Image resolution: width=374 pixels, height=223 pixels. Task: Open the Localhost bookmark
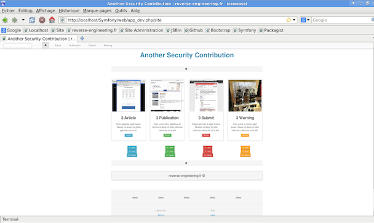click(36, 30)
